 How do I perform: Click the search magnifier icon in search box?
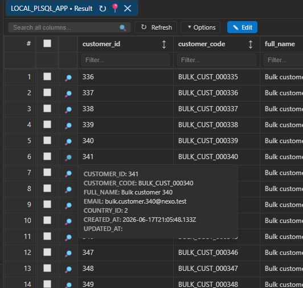123,28
